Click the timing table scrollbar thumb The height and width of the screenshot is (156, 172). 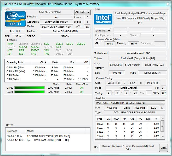click(x=163, y=126)
